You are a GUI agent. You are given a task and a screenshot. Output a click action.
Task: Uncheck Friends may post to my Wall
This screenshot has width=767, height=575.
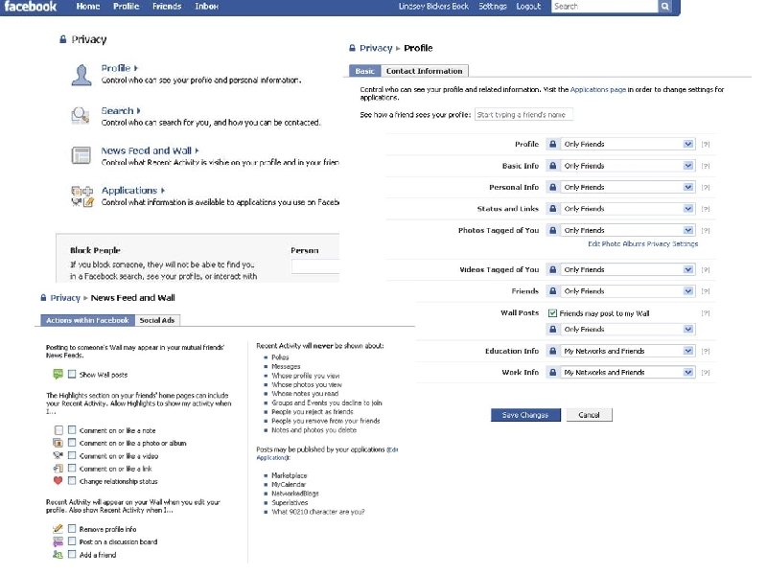coord(553,313)
